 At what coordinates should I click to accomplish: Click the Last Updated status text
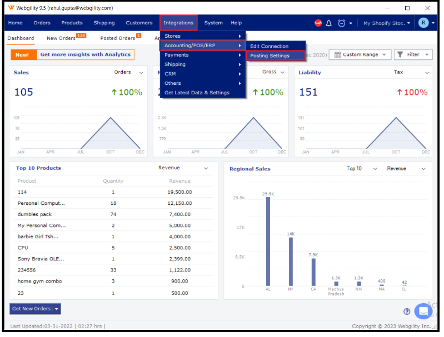[58, 326]
